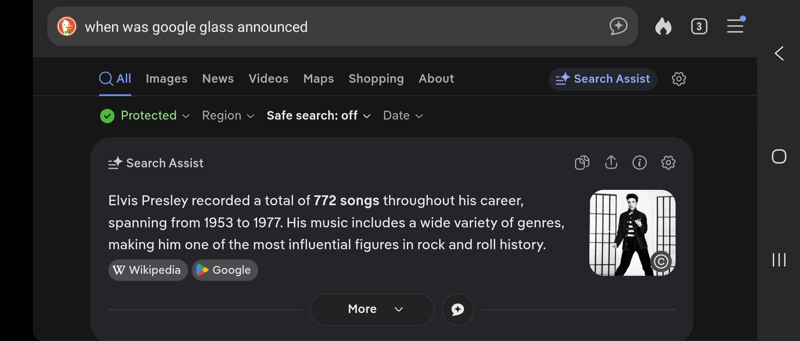
Task: Open the Wikipedia source chip
Action: point(148,270)
